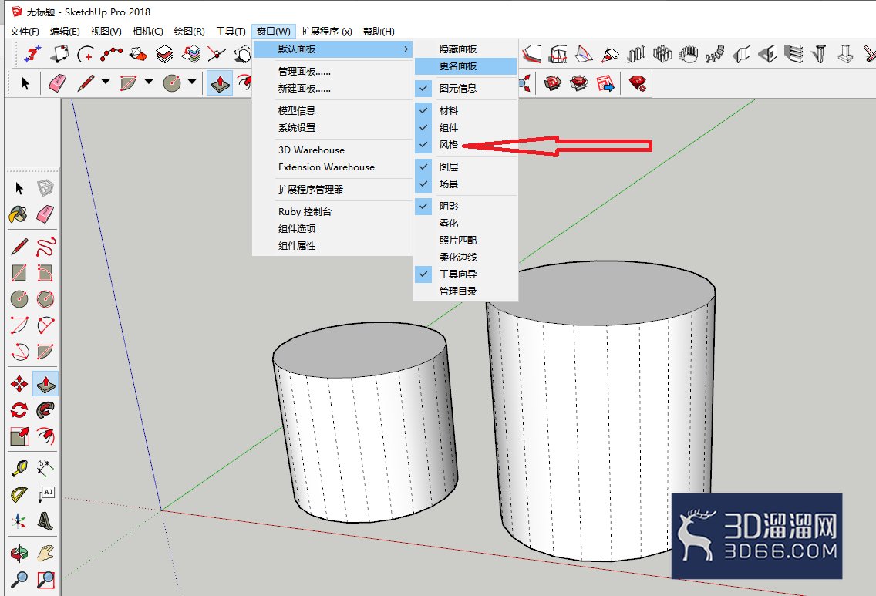876x596 pixels.
Task: Select the Rectangle tool in left palette
Action: pos(19,273)
